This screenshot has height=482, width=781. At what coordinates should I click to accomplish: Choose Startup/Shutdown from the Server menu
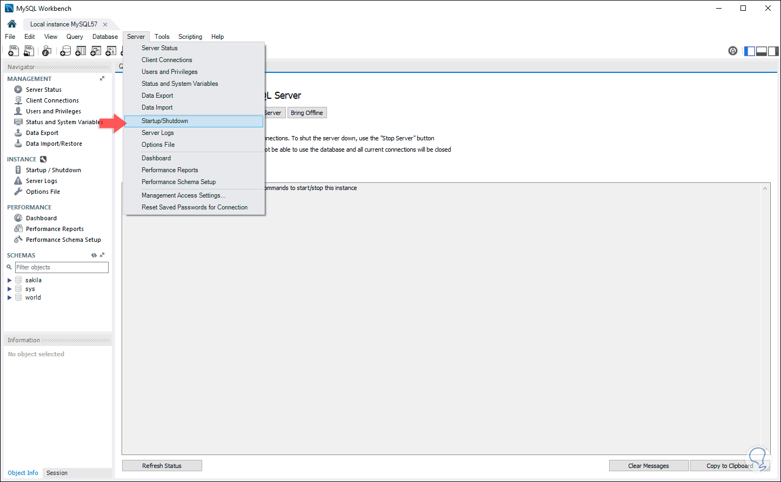tap(194, 121)
